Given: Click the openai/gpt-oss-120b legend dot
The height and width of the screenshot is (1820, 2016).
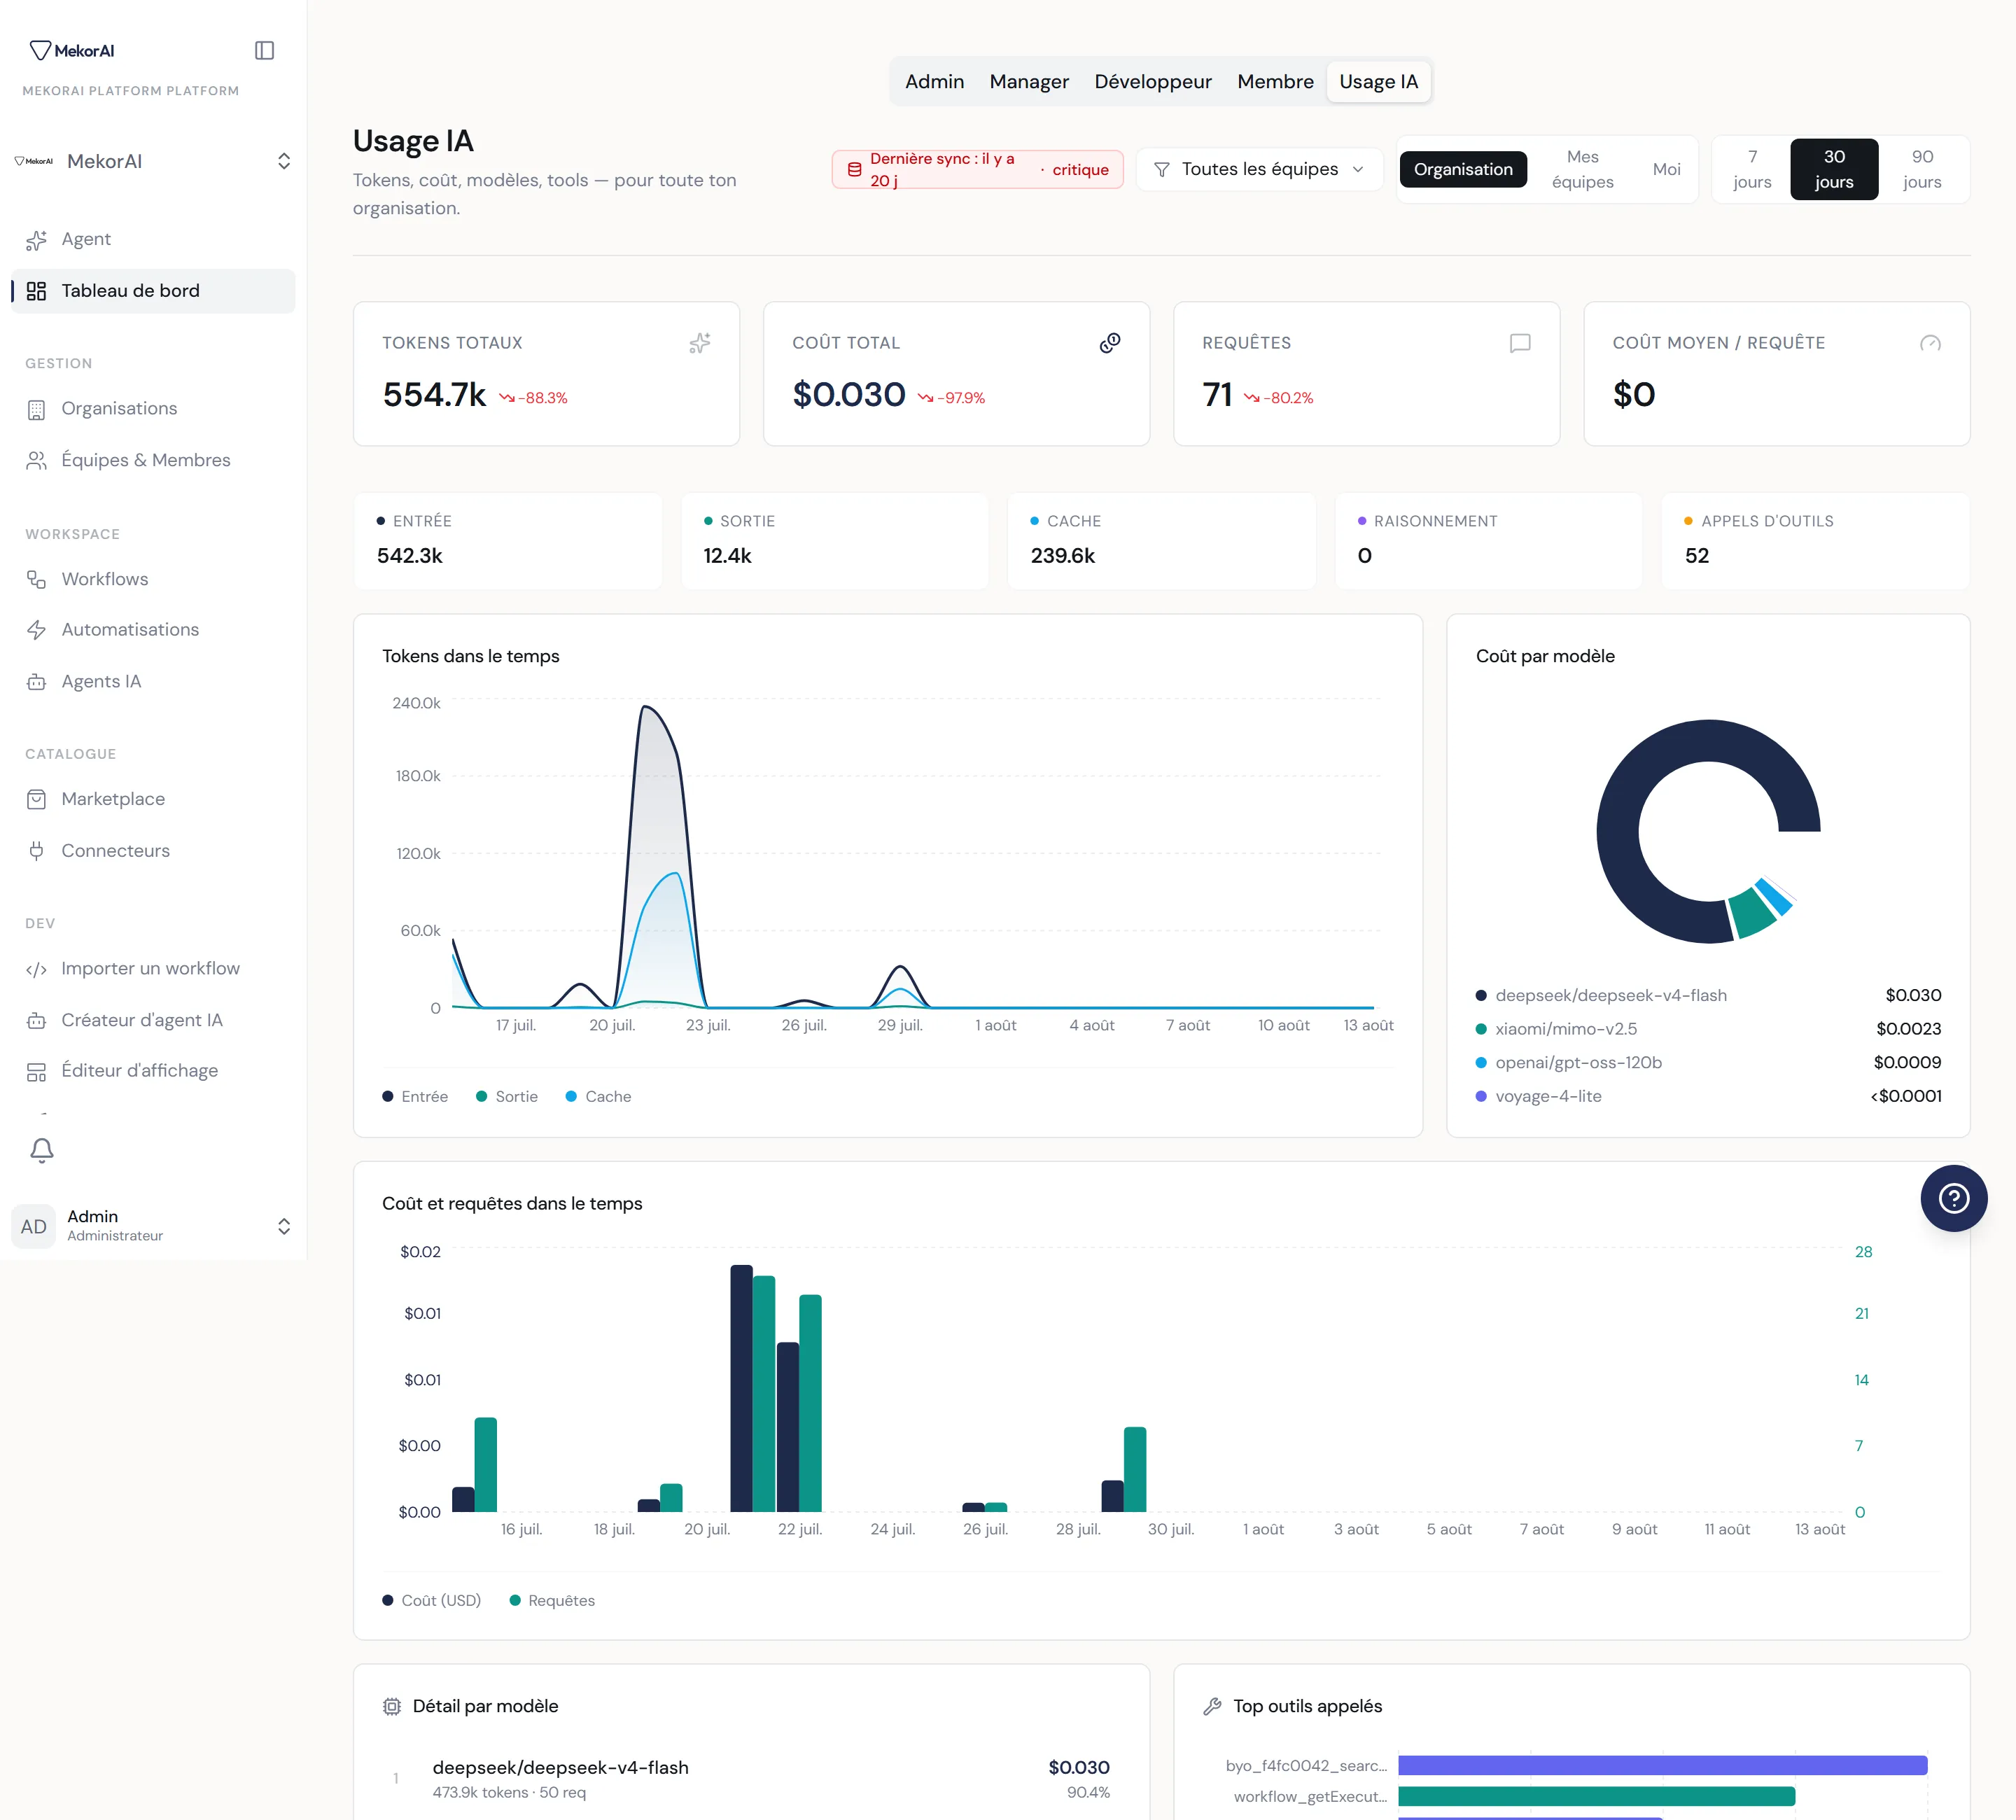Looking at the screenshot, I should tap(1481, 1063).
